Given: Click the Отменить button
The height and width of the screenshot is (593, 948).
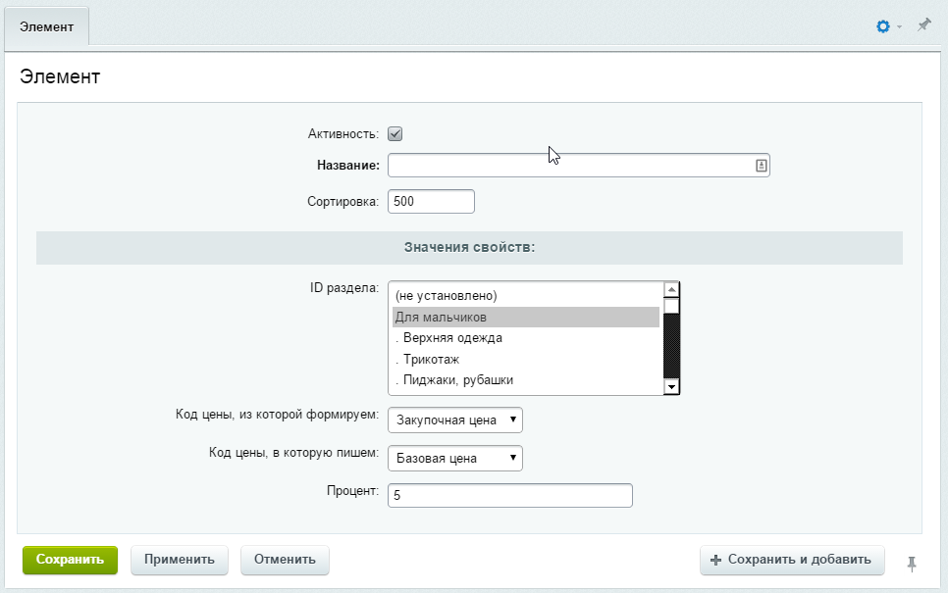Looking at the screenshot, I should [x=285, y=560].
